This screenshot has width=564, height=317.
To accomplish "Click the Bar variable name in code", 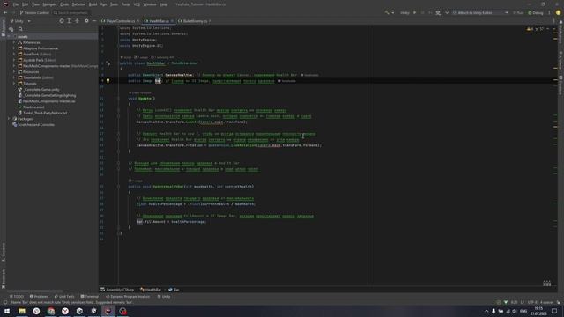I will tap(158, 81).
